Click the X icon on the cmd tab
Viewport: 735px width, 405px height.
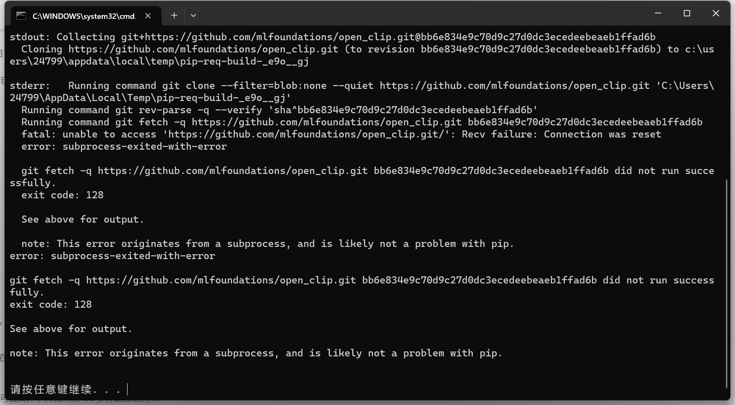147,16
